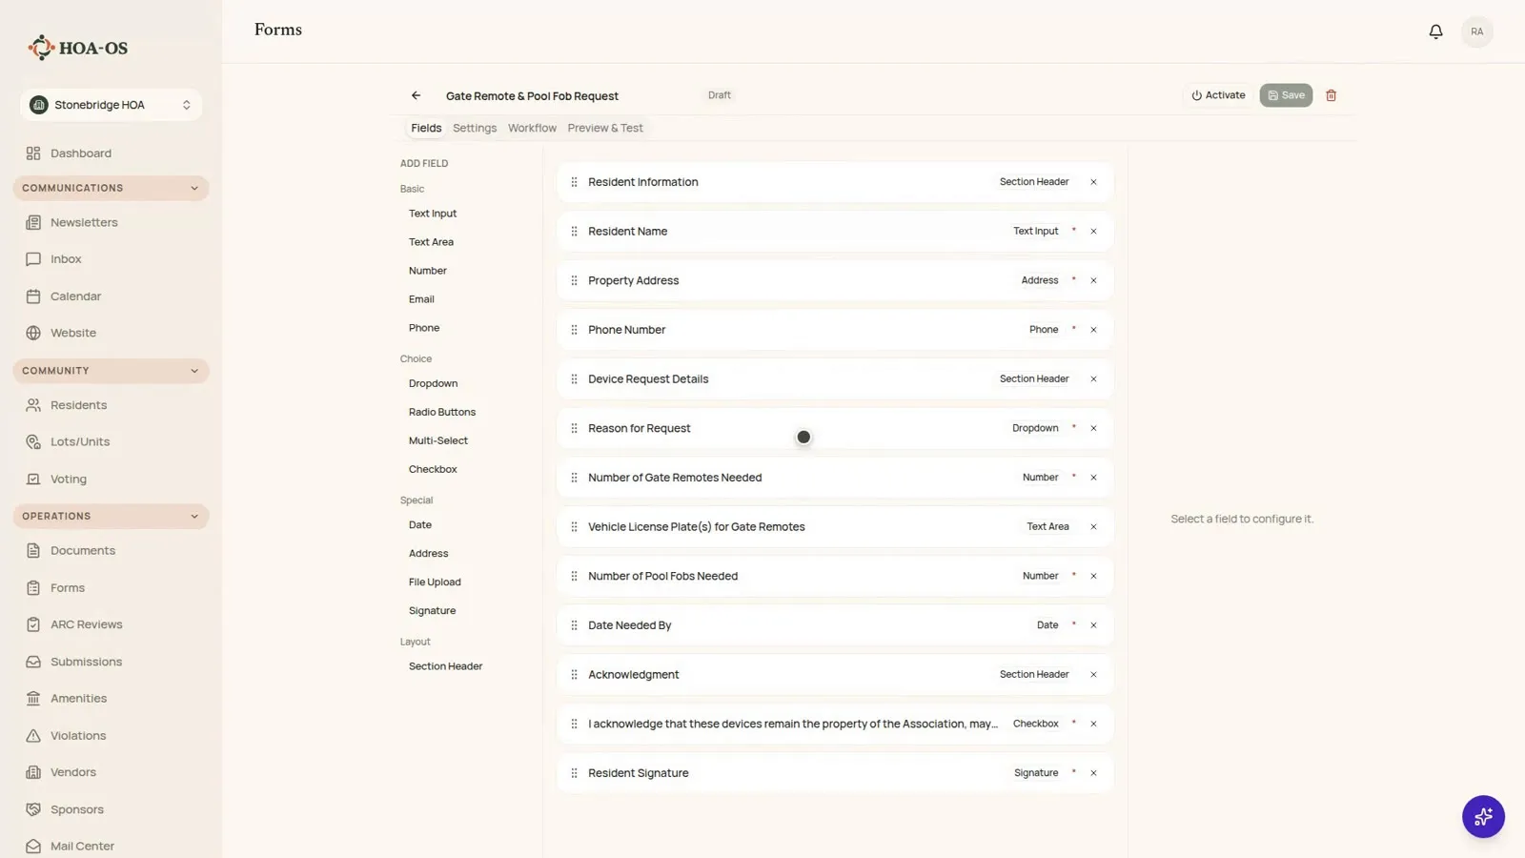The width and height of the screenshot is (1525, 858).
Task: Grab the drag handle of Phone Number
Action: point(574,330)
